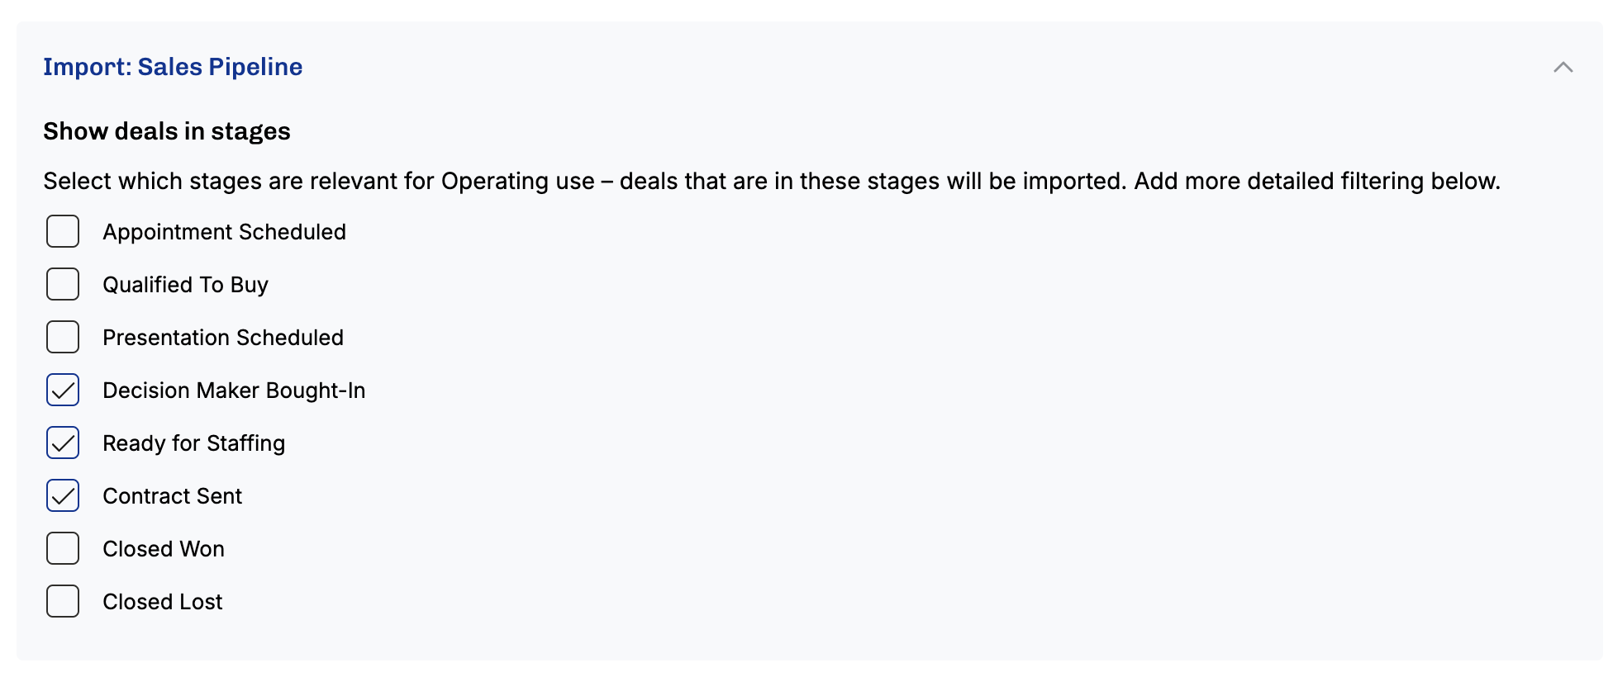The height and width of the screenshot is (677, 1613).
Task: Select the 'Contract Sent' label text
Action: pos(172,496)
